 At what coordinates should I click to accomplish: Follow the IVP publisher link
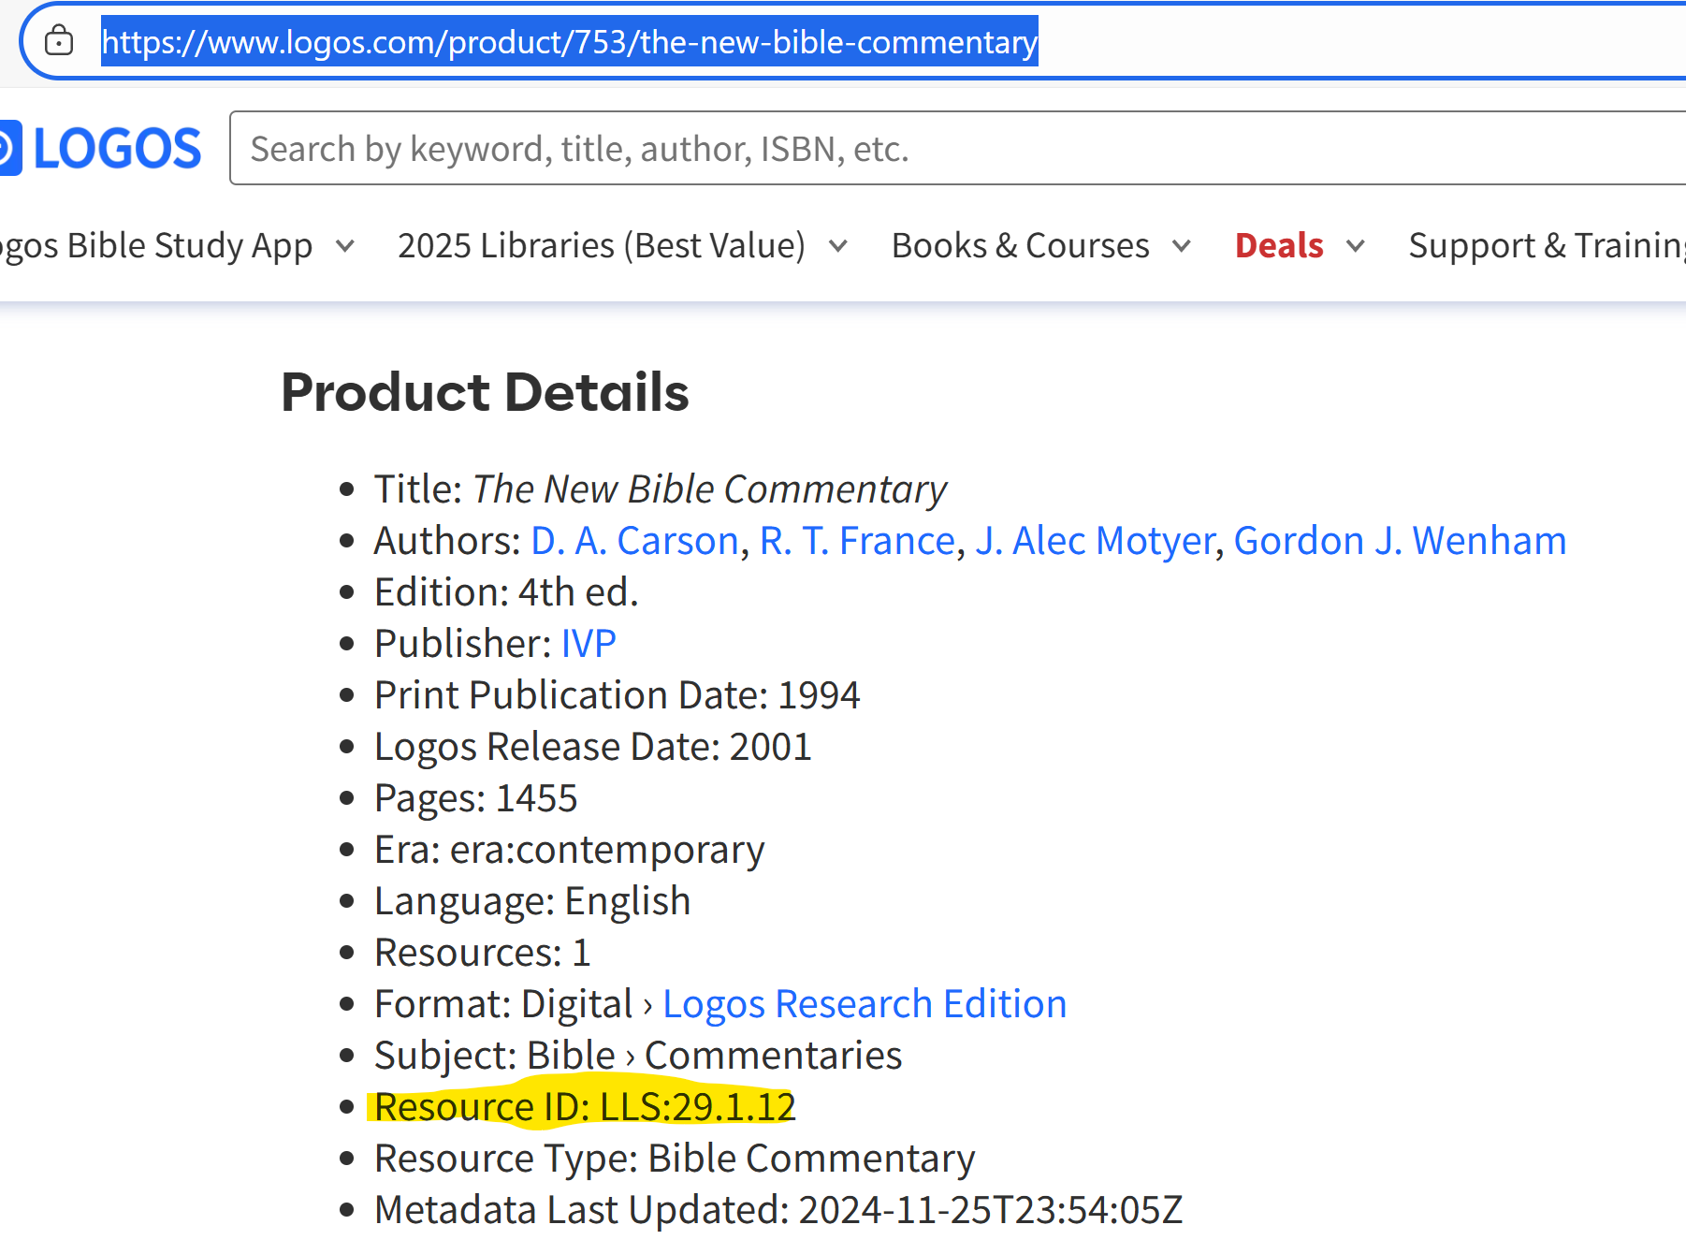click(x=589, y=644)
